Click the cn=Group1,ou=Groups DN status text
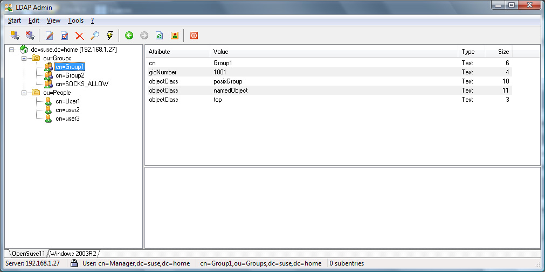The image size is (545, 272). coord(261,263)
